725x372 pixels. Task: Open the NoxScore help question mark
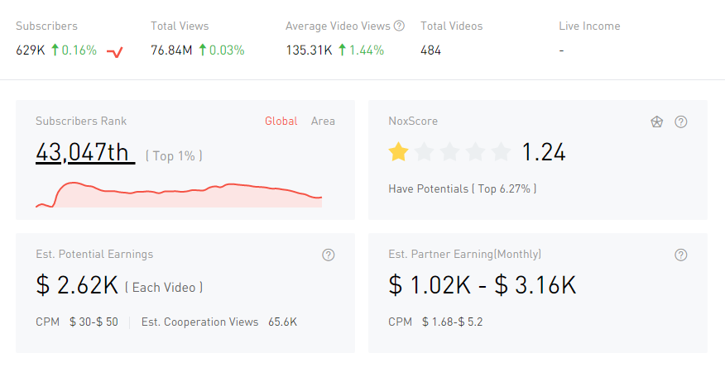coord(681,122)
